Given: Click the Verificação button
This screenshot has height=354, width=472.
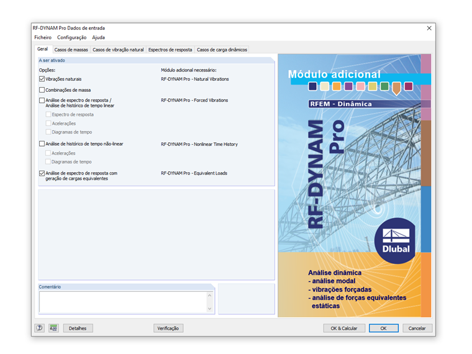Looking at the screenshot, I should 168,328.
